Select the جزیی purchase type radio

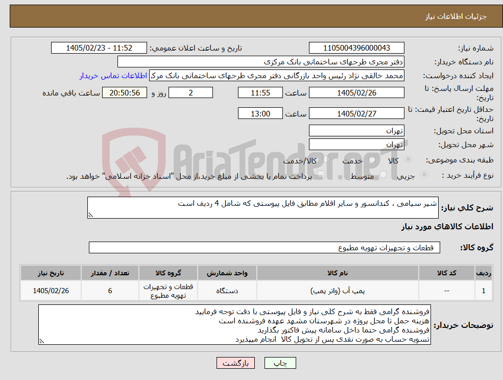[x=424, y=175]
